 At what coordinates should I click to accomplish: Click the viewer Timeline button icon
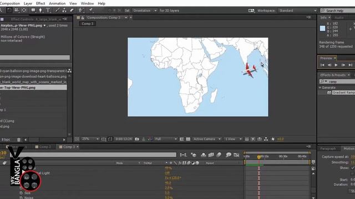[x=260, y=139]
